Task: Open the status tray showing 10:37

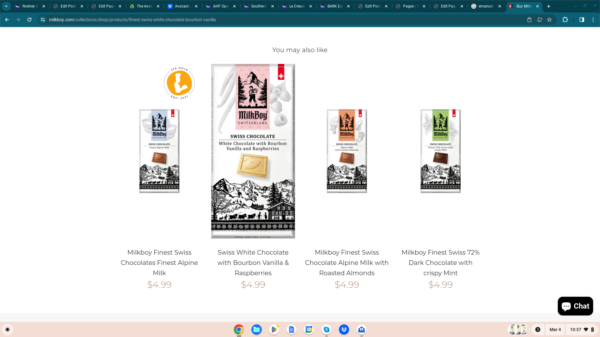Action: coord(582,330)
